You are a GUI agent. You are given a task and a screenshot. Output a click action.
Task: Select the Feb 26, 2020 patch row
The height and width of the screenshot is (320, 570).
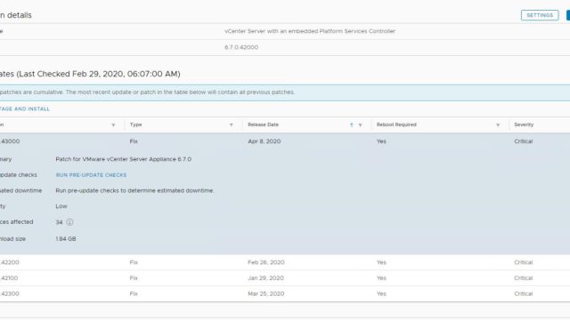[x=285, y=262]
